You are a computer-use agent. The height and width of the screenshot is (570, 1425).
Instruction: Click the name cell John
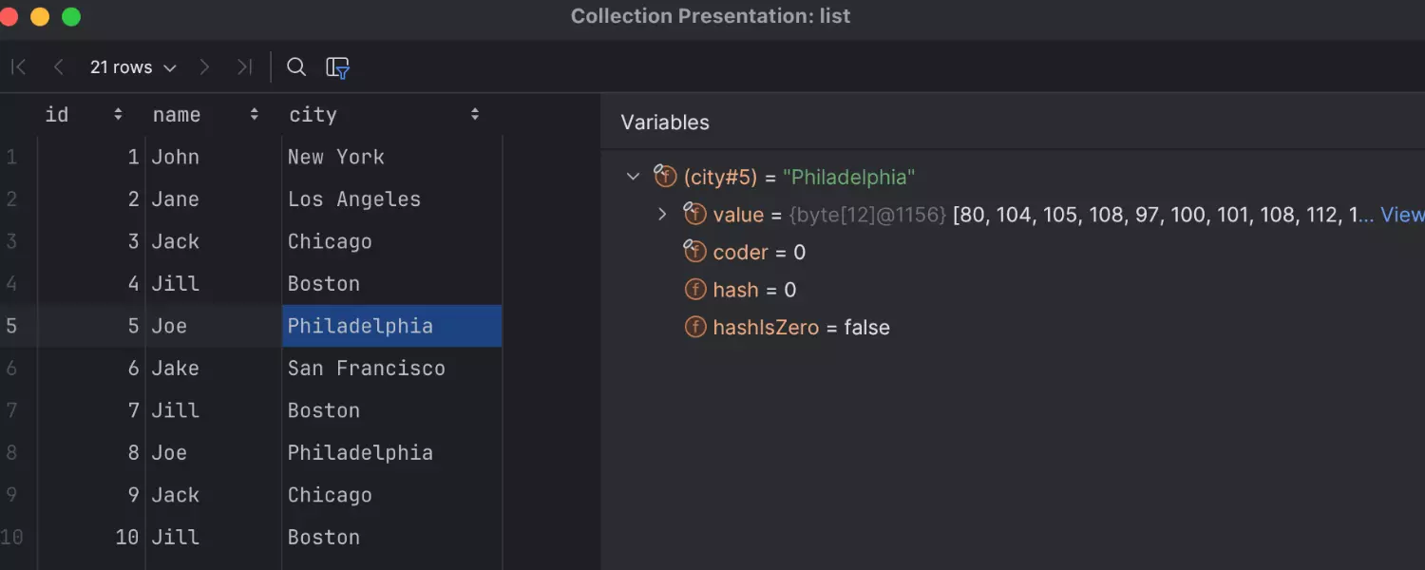pyautogui.click(x=176, y=158)
